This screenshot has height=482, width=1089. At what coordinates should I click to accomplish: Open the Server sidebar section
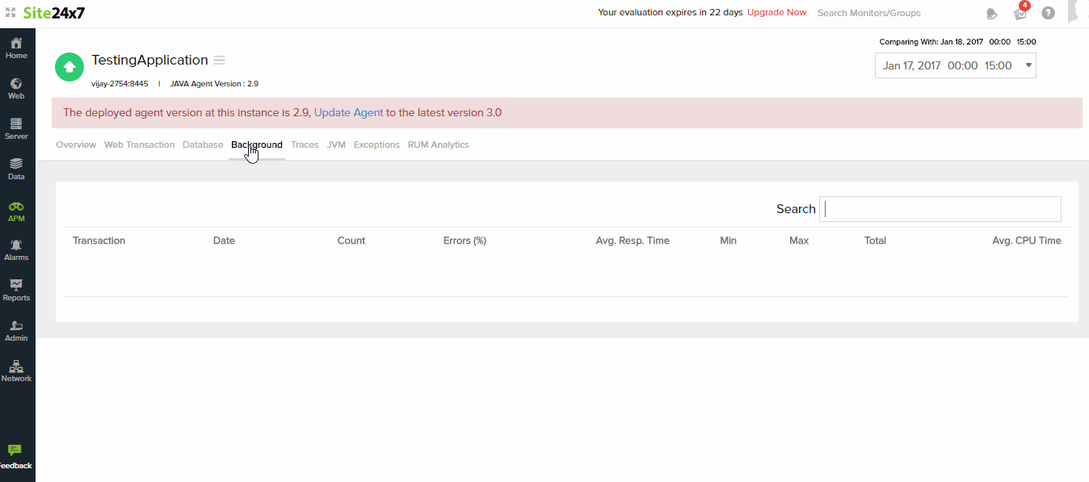[x=16, y=128]
